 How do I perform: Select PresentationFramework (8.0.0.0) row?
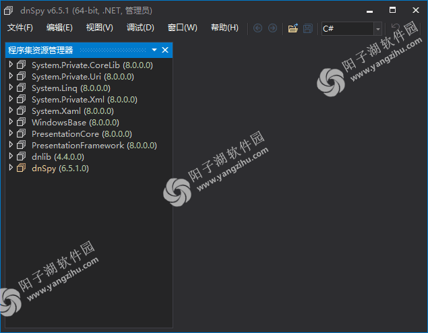[x=89, y=145]
